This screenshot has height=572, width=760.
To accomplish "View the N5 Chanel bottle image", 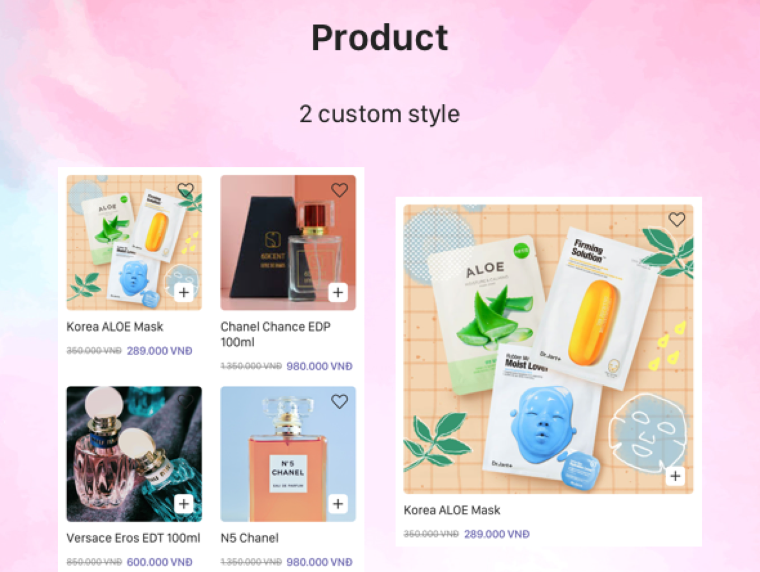I will (x=288, y=454).
